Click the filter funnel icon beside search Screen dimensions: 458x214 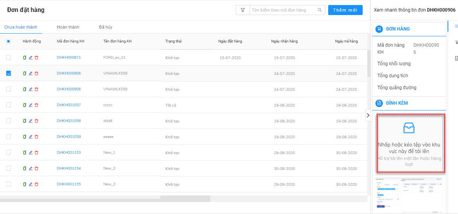243,10
